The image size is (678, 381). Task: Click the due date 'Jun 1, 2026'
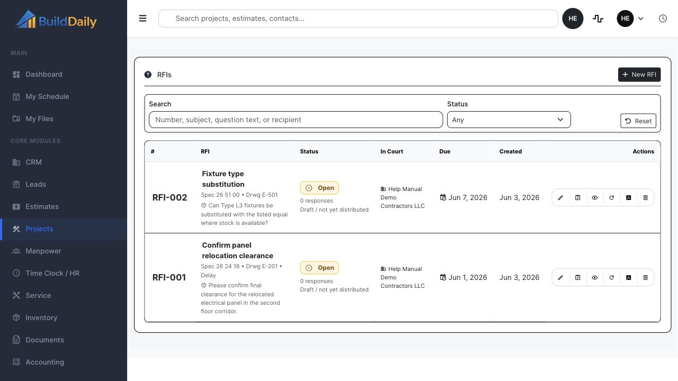point(468,277)
